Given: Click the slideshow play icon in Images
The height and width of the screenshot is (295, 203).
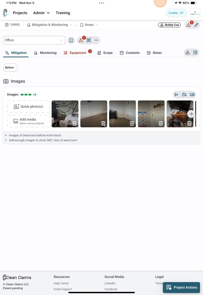Looking at the screenshot, I should coord(176,95).
